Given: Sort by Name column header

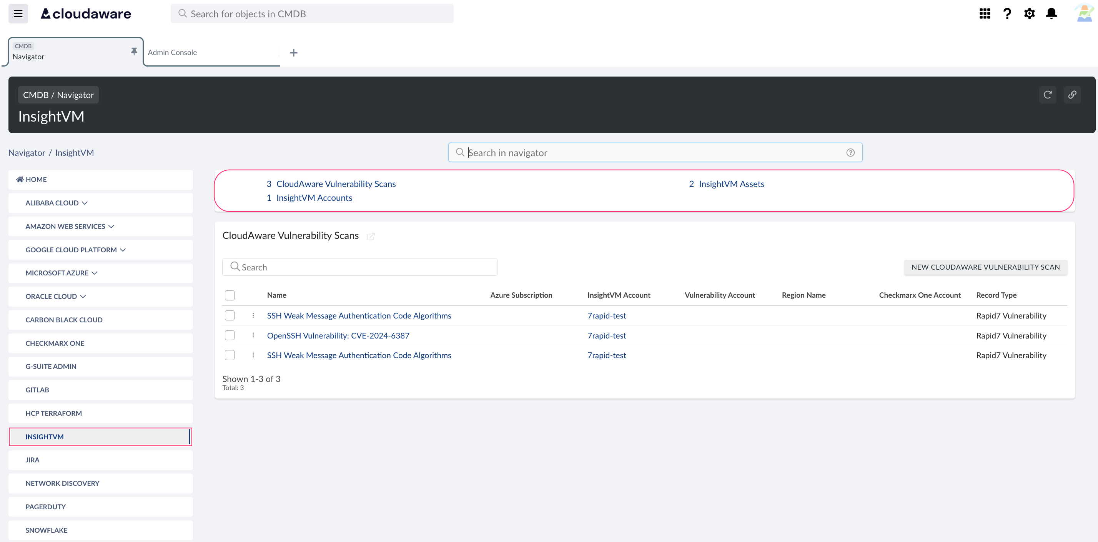Looking at the screenshot, I should point(277,295).
